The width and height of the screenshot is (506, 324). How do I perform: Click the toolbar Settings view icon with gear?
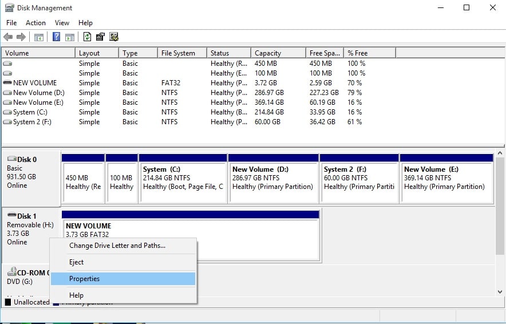point(114,37)
